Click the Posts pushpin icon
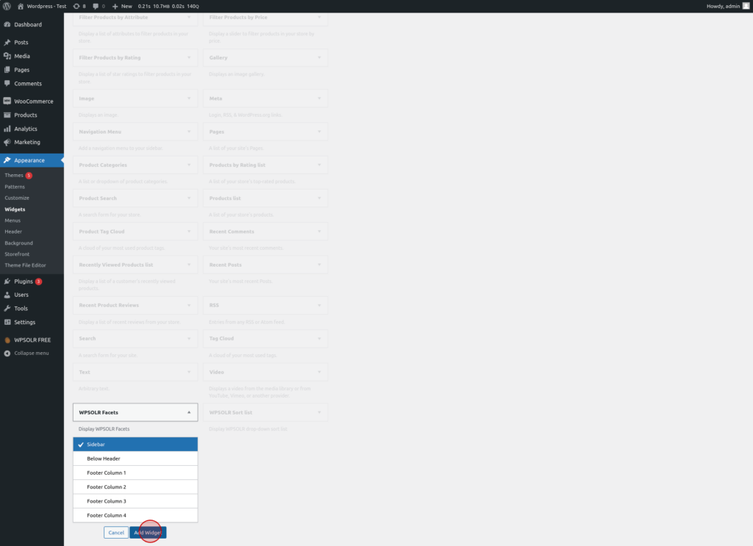The width and height of the screenshot is (753, 546). [7, 42]
